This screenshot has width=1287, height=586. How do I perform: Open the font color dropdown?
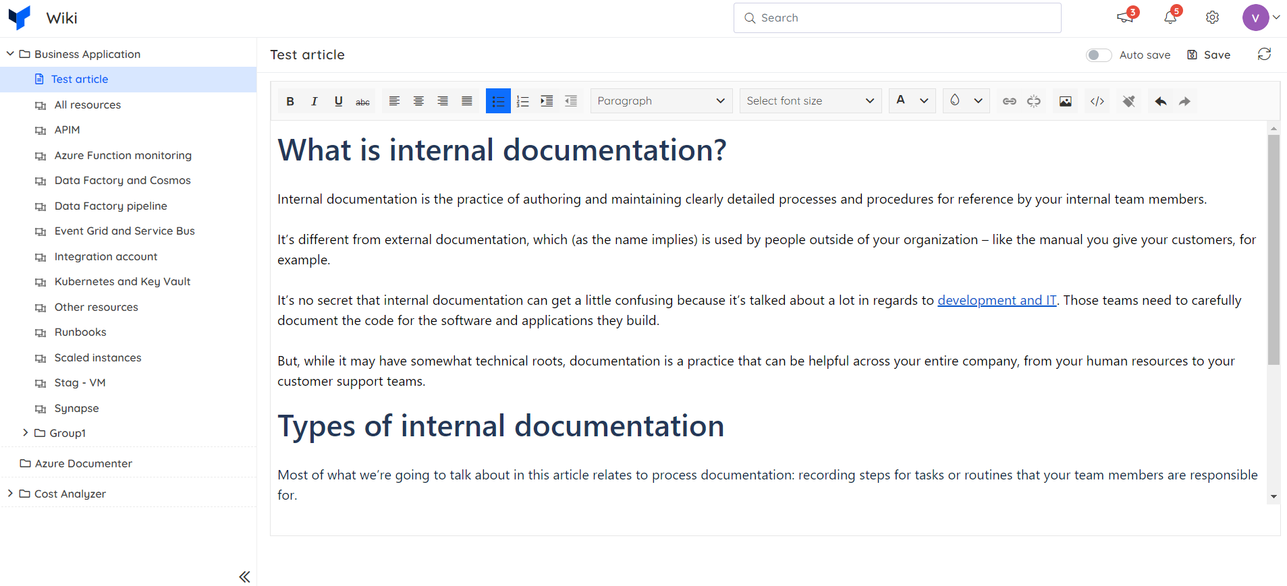[x=924, y=101]
